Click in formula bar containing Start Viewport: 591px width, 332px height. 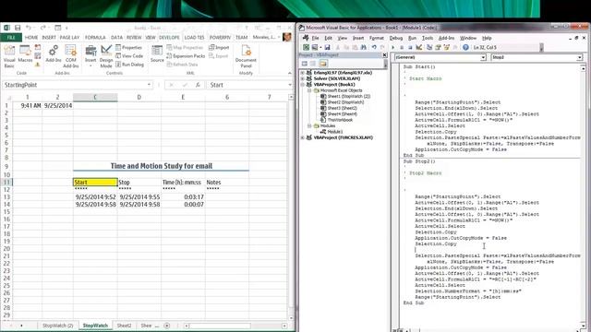[x=247, y=85]
